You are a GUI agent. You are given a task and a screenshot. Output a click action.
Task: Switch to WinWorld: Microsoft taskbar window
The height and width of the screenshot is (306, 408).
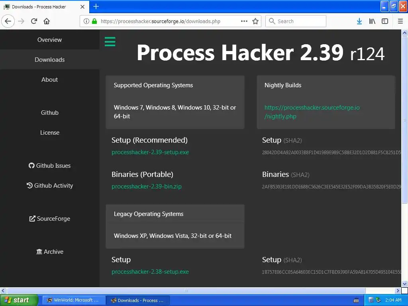click(x=73, y=300)
